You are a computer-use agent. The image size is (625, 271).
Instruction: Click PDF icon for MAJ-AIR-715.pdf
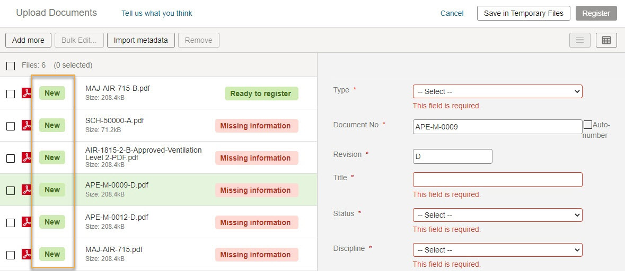[27, 254]
